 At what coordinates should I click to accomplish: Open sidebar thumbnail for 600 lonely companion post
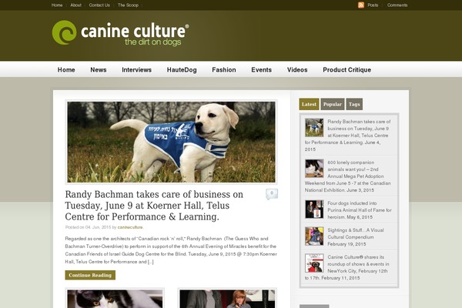coord(314,169)
